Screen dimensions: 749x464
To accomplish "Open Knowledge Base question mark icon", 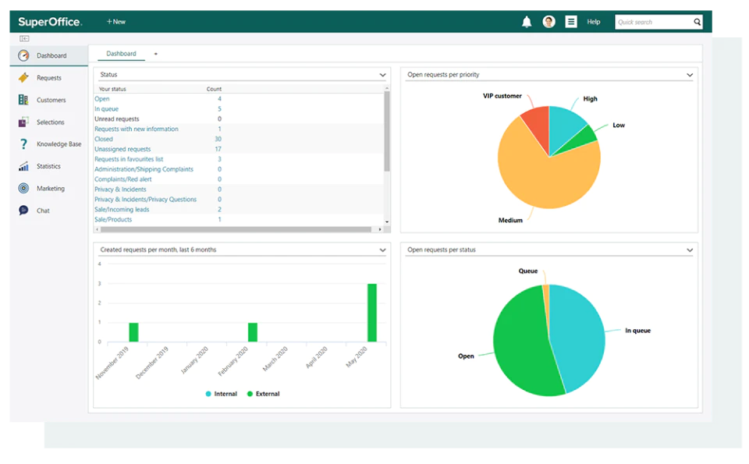I will click(23, 144).
